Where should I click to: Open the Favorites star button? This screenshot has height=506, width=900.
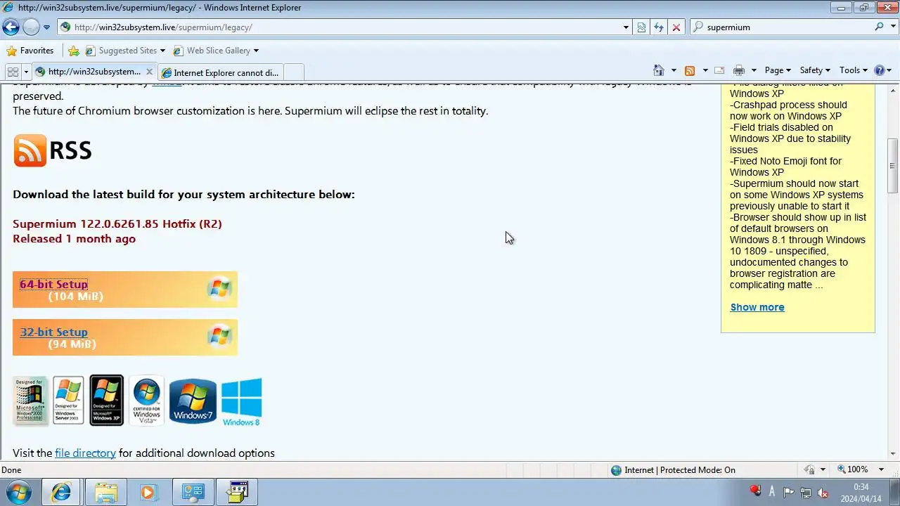pyautogui.click(x=30, y=51)
